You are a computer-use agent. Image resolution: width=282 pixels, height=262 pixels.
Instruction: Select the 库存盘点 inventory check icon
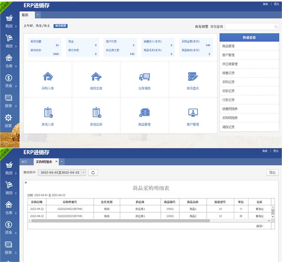tap(193, 77)
